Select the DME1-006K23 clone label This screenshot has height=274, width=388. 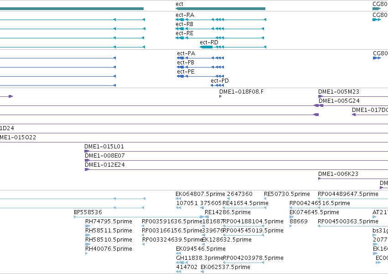point(338,174)
